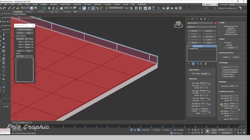
Task: Activate the Unlink Selection tool
Action: (x=14, y=8)
